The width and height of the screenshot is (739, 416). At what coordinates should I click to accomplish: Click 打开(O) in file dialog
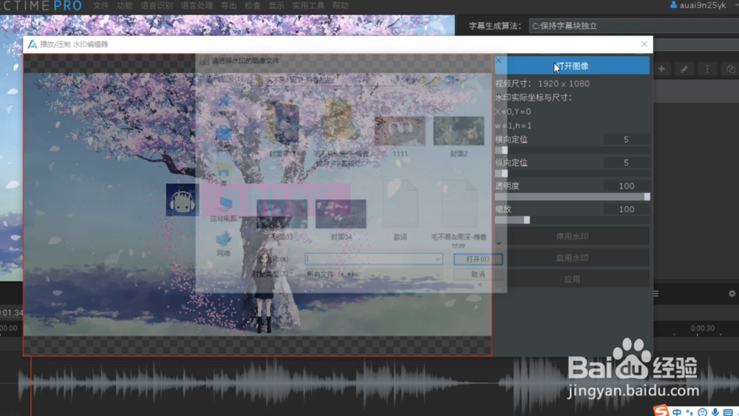point(478,259)
